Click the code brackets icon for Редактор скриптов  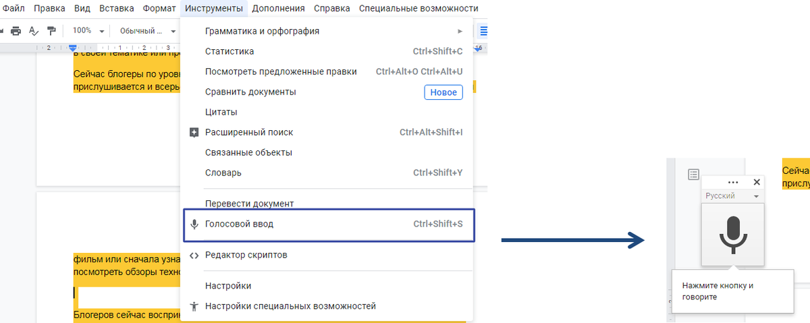pos(194,255)
